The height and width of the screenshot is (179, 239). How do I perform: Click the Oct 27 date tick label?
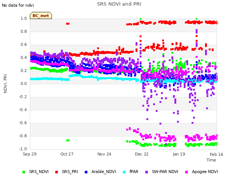[67, 154]
